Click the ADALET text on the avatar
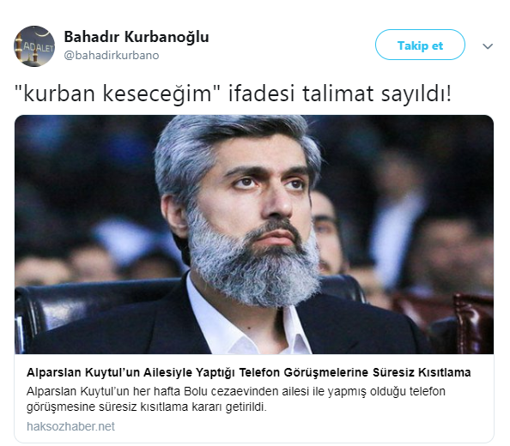510x446 pixels. coord(39,47)
